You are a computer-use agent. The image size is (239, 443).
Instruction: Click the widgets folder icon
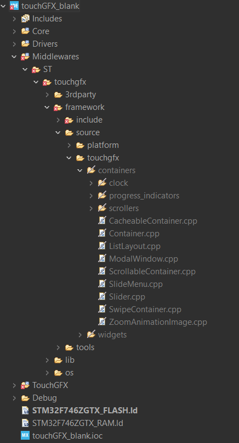click(x=91, y=335)
